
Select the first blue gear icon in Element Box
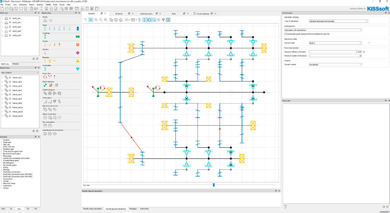tap(45, 29)
